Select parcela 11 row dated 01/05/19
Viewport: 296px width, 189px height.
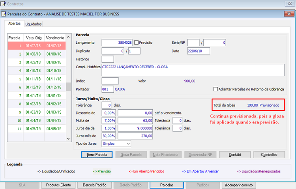[37, 129]
